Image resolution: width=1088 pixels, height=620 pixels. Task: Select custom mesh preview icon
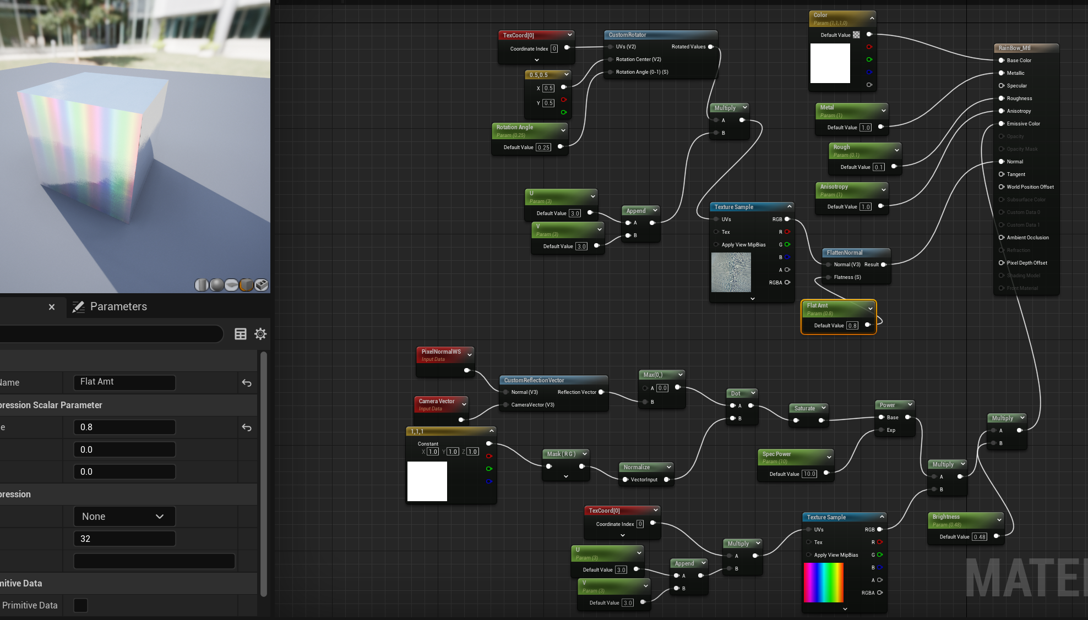262,284
